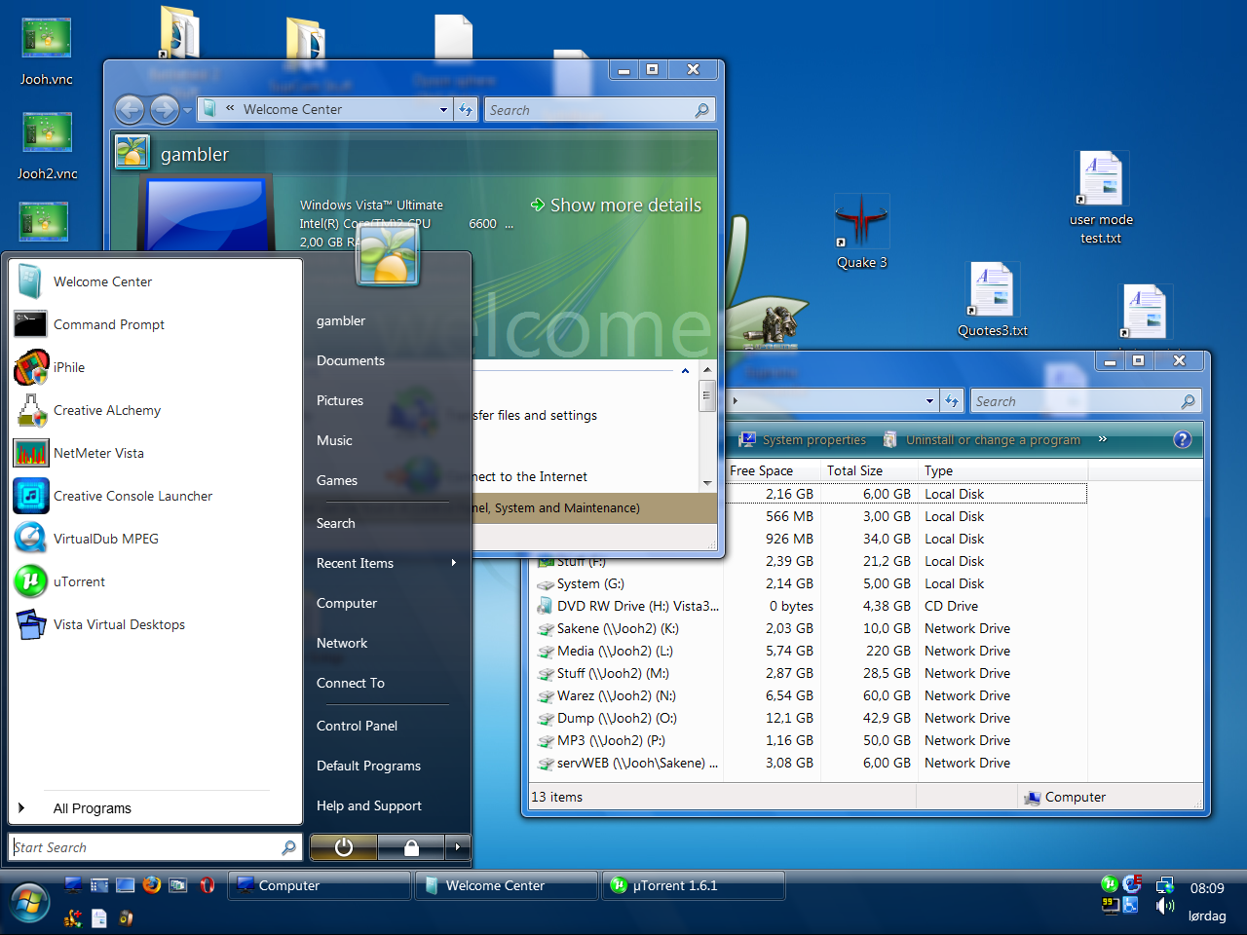The width and height of the screenshot is (1247, 935).
Task: Open Music from the Start menu
Action: (334, 440)
